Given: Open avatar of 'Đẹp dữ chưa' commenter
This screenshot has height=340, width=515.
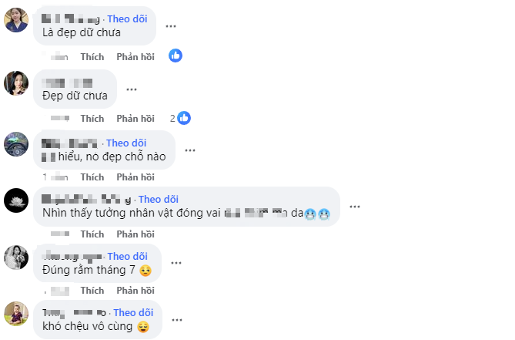Looking at the screenshot, I should (x=17, y=82).
